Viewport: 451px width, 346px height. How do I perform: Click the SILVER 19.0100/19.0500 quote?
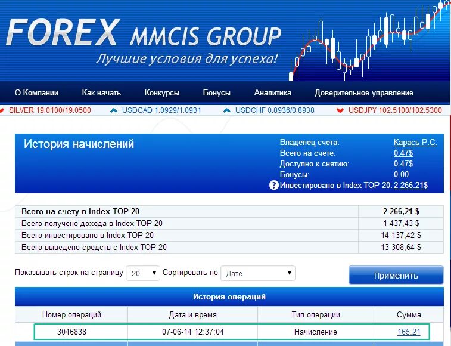50,110
